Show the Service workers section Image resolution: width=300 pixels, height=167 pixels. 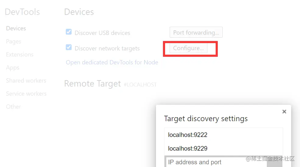[x=26, y=94]
